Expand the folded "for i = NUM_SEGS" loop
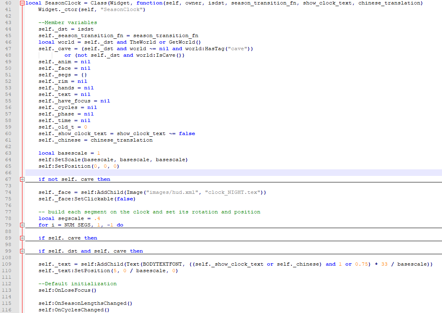 click(22, 225)
